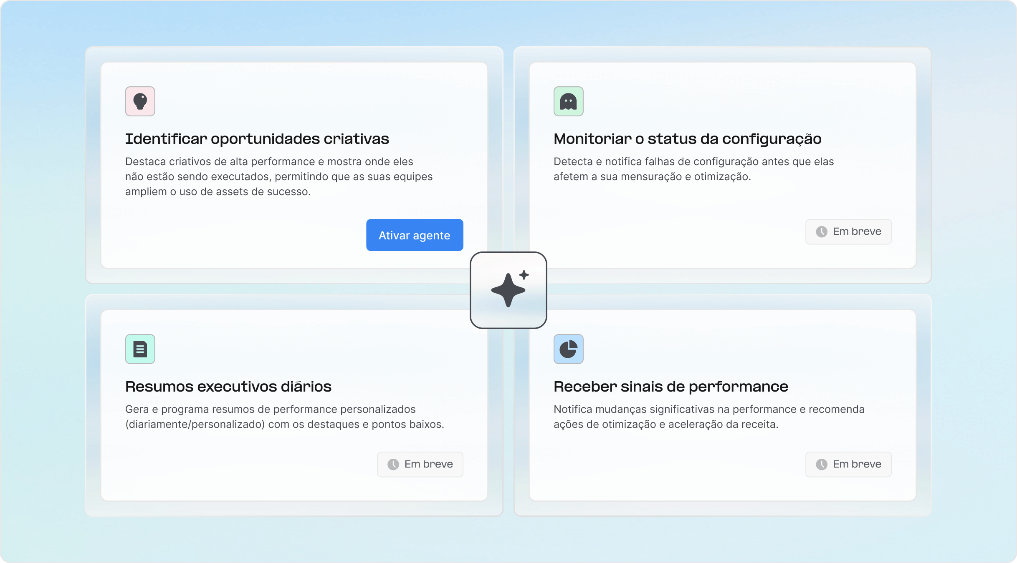Click the 'Em breve' badge on the performance signals card
The width and height of the screenshot is (1017, 563).
[848, 464]
